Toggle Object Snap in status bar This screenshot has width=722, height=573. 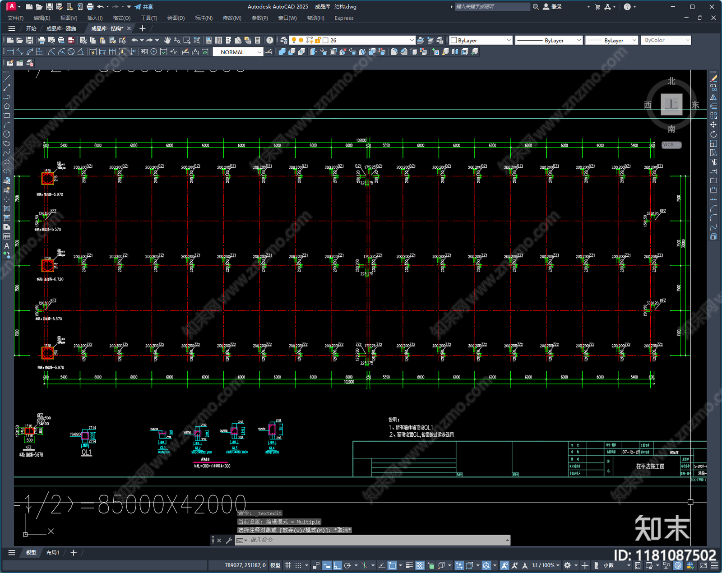click(392, 565)
